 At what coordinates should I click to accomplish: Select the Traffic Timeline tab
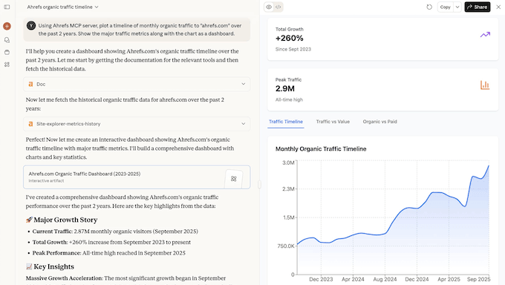pyautogui.click(x=286, y=122)
